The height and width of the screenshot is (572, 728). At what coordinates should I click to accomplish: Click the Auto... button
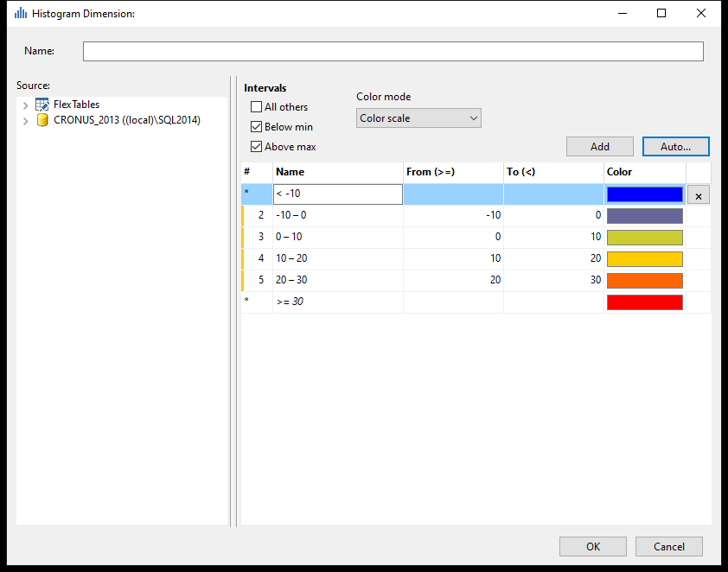coord(675,147)
